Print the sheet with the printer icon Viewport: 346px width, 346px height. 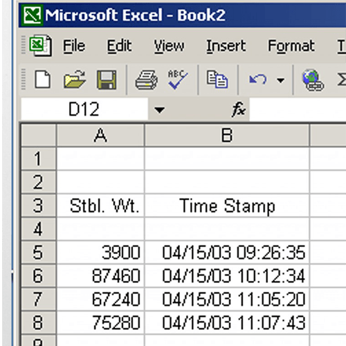click(147, 80)
